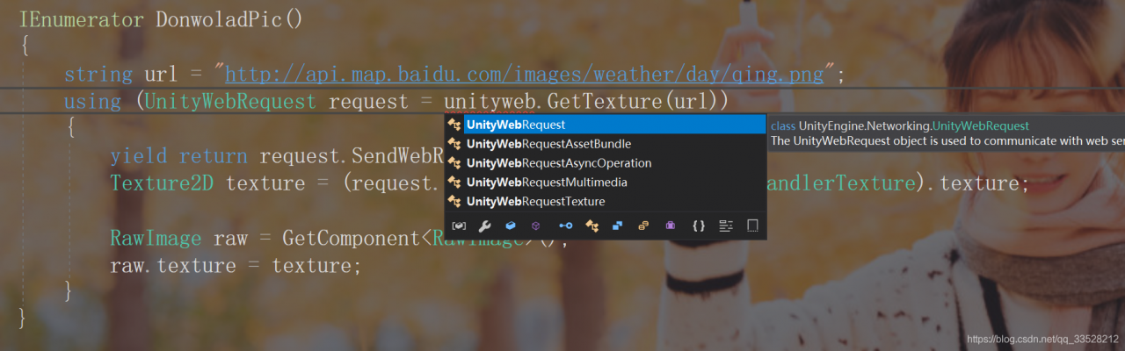
Task: Toggle the namespaces braces filter
Action: [699, 226]
